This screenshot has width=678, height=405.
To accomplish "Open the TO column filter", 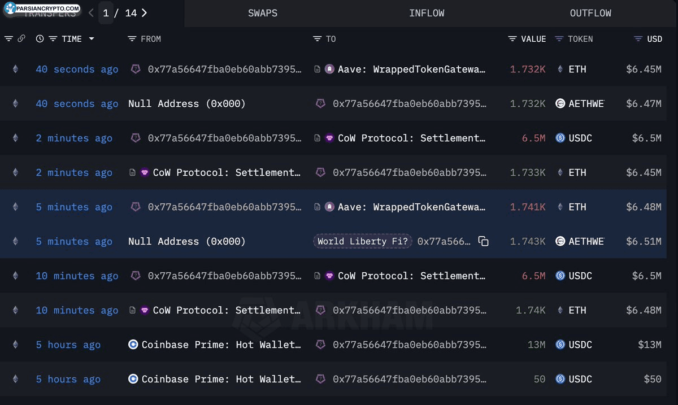I will [x=318, y=38].
